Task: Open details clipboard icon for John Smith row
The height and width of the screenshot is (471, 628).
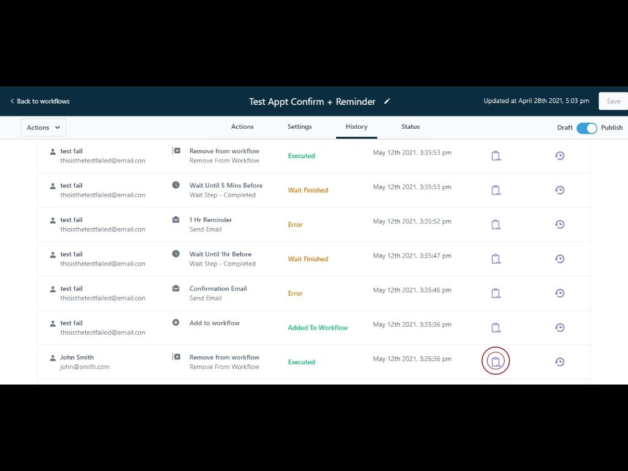Action: (x=496, y=362)
